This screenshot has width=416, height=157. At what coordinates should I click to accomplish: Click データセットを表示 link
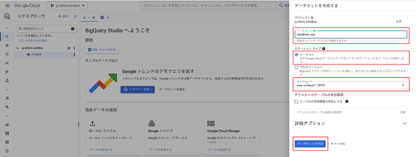172,89
